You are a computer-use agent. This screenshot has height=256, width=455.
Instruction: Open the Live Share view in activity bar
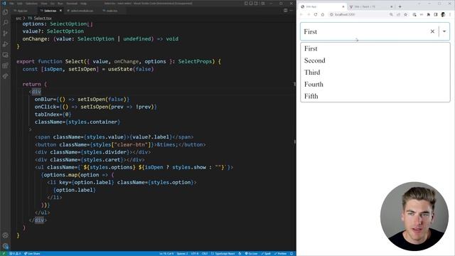tap(5, 76)
